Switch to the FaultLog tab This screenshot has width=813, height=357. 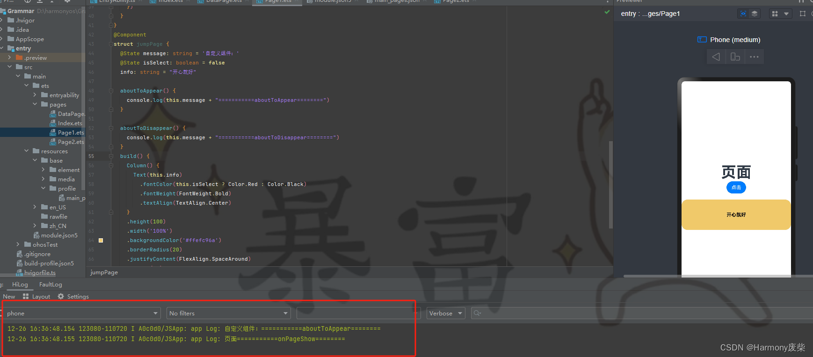point(51,285)
